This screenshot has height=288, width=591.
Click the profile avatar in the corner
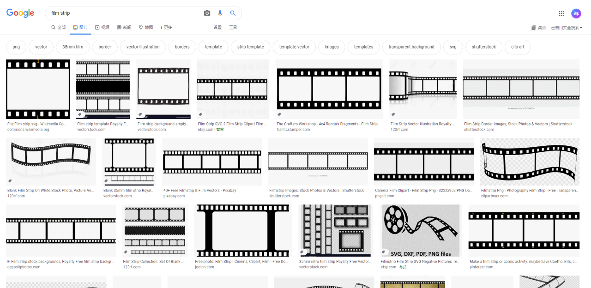click(x=576, y=13)
